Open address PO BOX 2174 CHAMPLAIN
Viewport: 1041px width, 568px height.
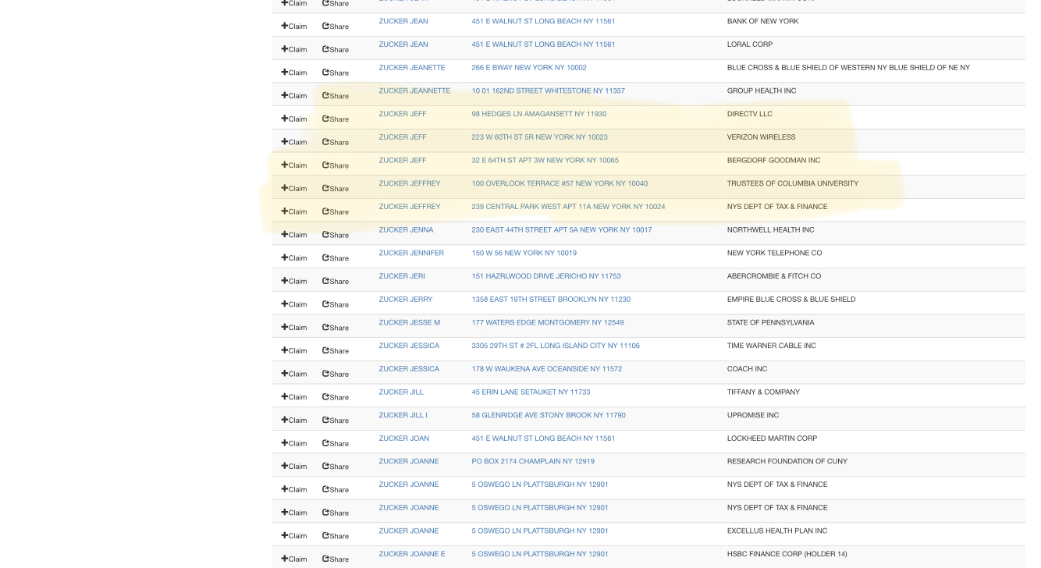[533, 461]
